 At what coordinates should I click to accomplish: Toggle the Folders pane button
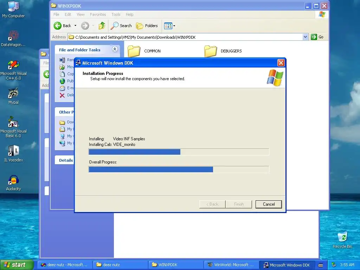click(x=147, y=26)
